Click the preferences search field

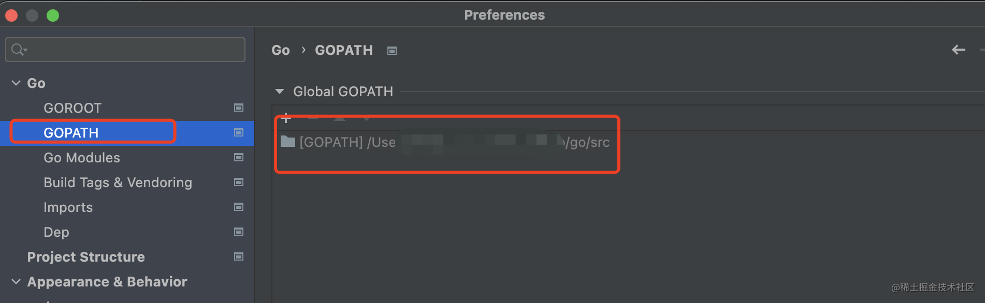pyautogui.click(x=125, y=50)
